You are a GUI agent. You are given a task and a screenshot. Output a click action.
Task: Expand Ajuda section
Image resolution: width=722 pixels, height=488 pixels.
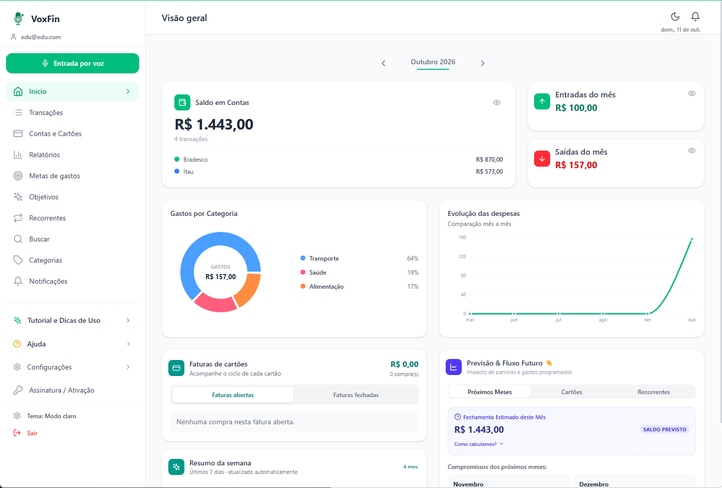[x=72, y=344]
